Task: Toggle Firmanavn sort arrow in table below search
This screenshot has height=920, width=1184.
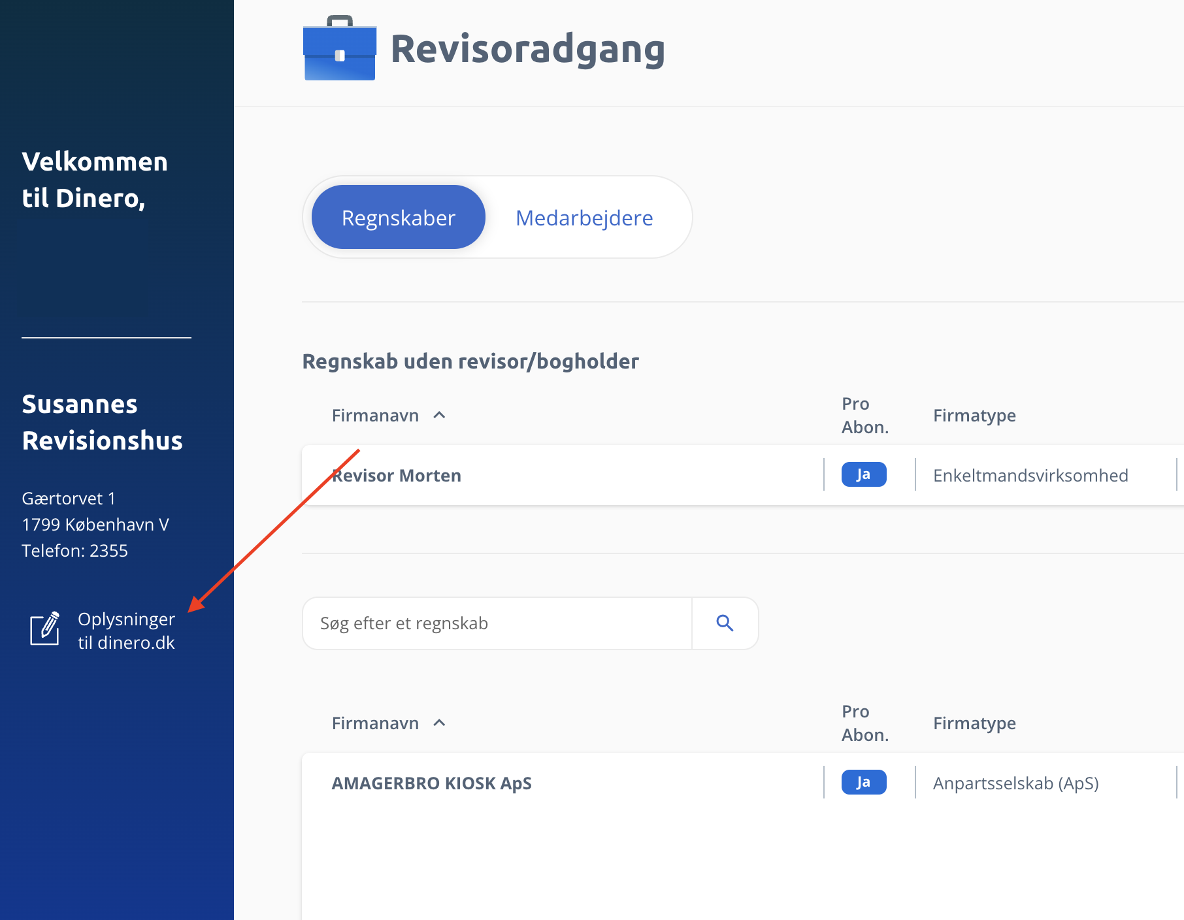Action: (x=440, y=723)
